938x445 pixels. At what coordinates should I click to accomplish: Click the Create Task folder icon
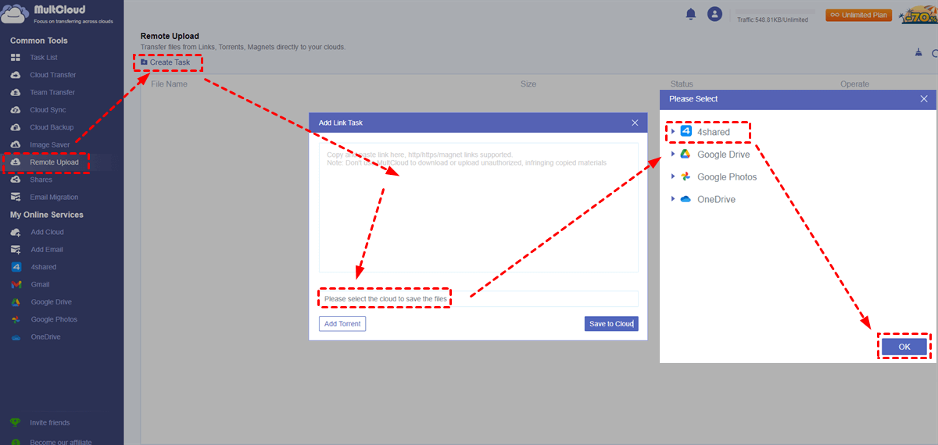click(144, 62)
